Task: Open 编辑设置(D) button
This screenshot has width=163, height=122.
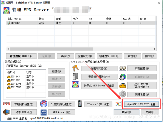Action: pos(142,94)
